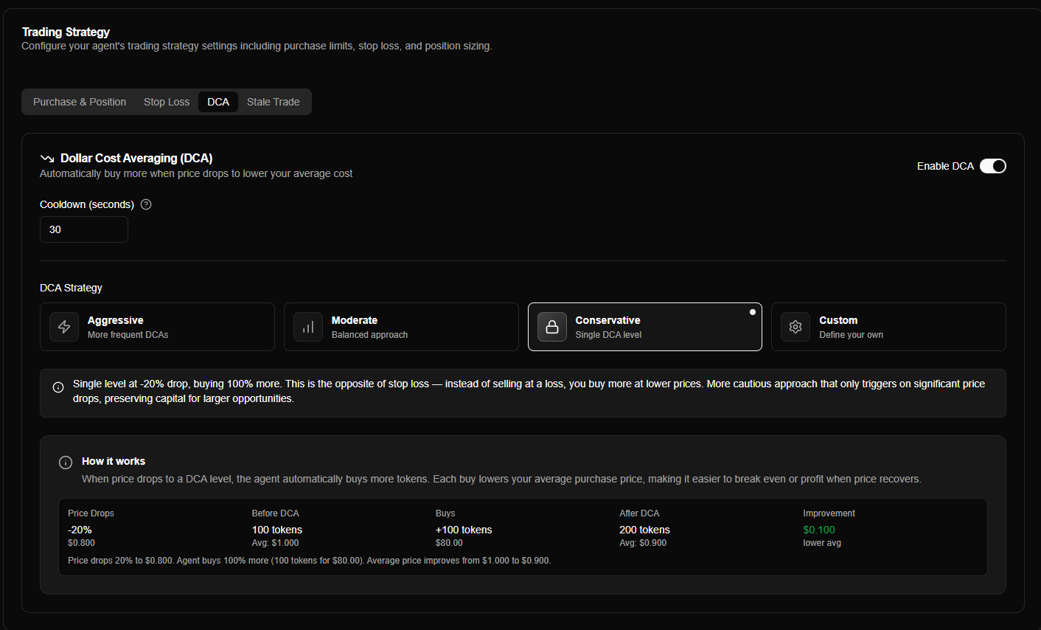Switch to the Purchase & Position tab
Screen dimensions: 1041x630
pos(80,102)
